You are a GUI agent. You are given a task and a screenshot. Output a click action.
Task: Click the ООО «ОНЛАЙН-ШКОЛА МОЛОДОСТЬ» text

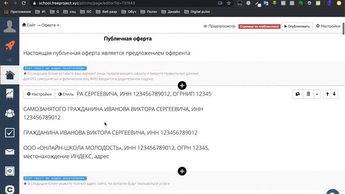click(116, 152)
